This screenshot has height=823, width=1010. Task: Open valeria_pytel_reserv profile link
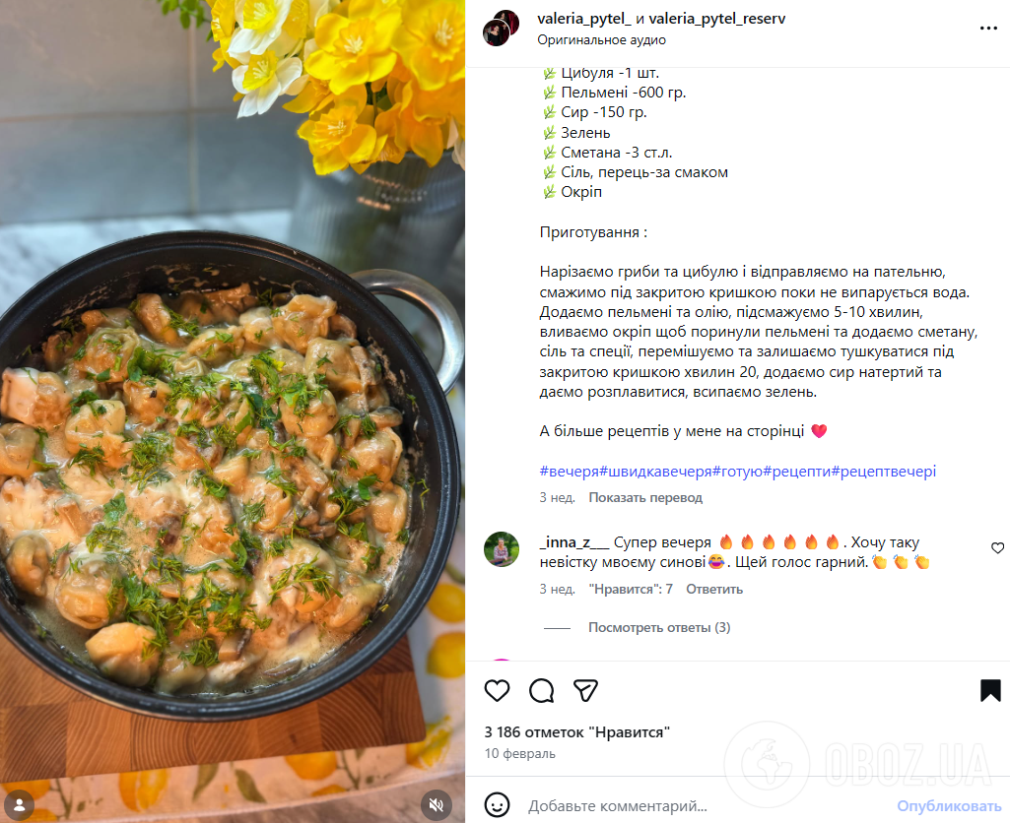(717, 19)
